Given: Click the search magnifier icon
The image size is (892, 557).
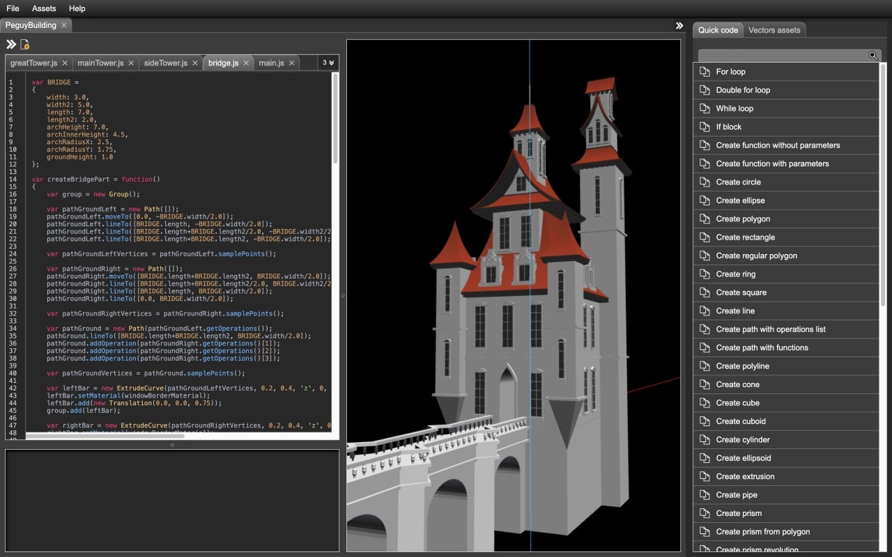Looking at the screenshot, I should [x=873, y=56].
